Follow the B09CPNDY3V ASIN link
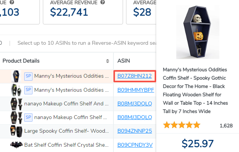Image resolution: width=239 pixels, height=152 pixels. click(x=135, y=144)
